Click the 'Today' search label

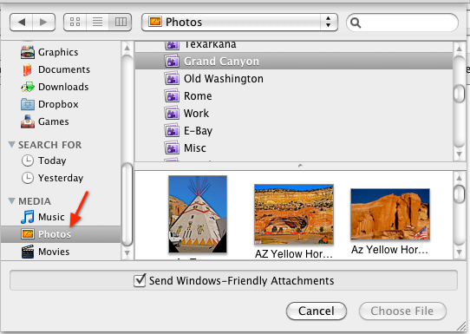[x=52, y=160]
